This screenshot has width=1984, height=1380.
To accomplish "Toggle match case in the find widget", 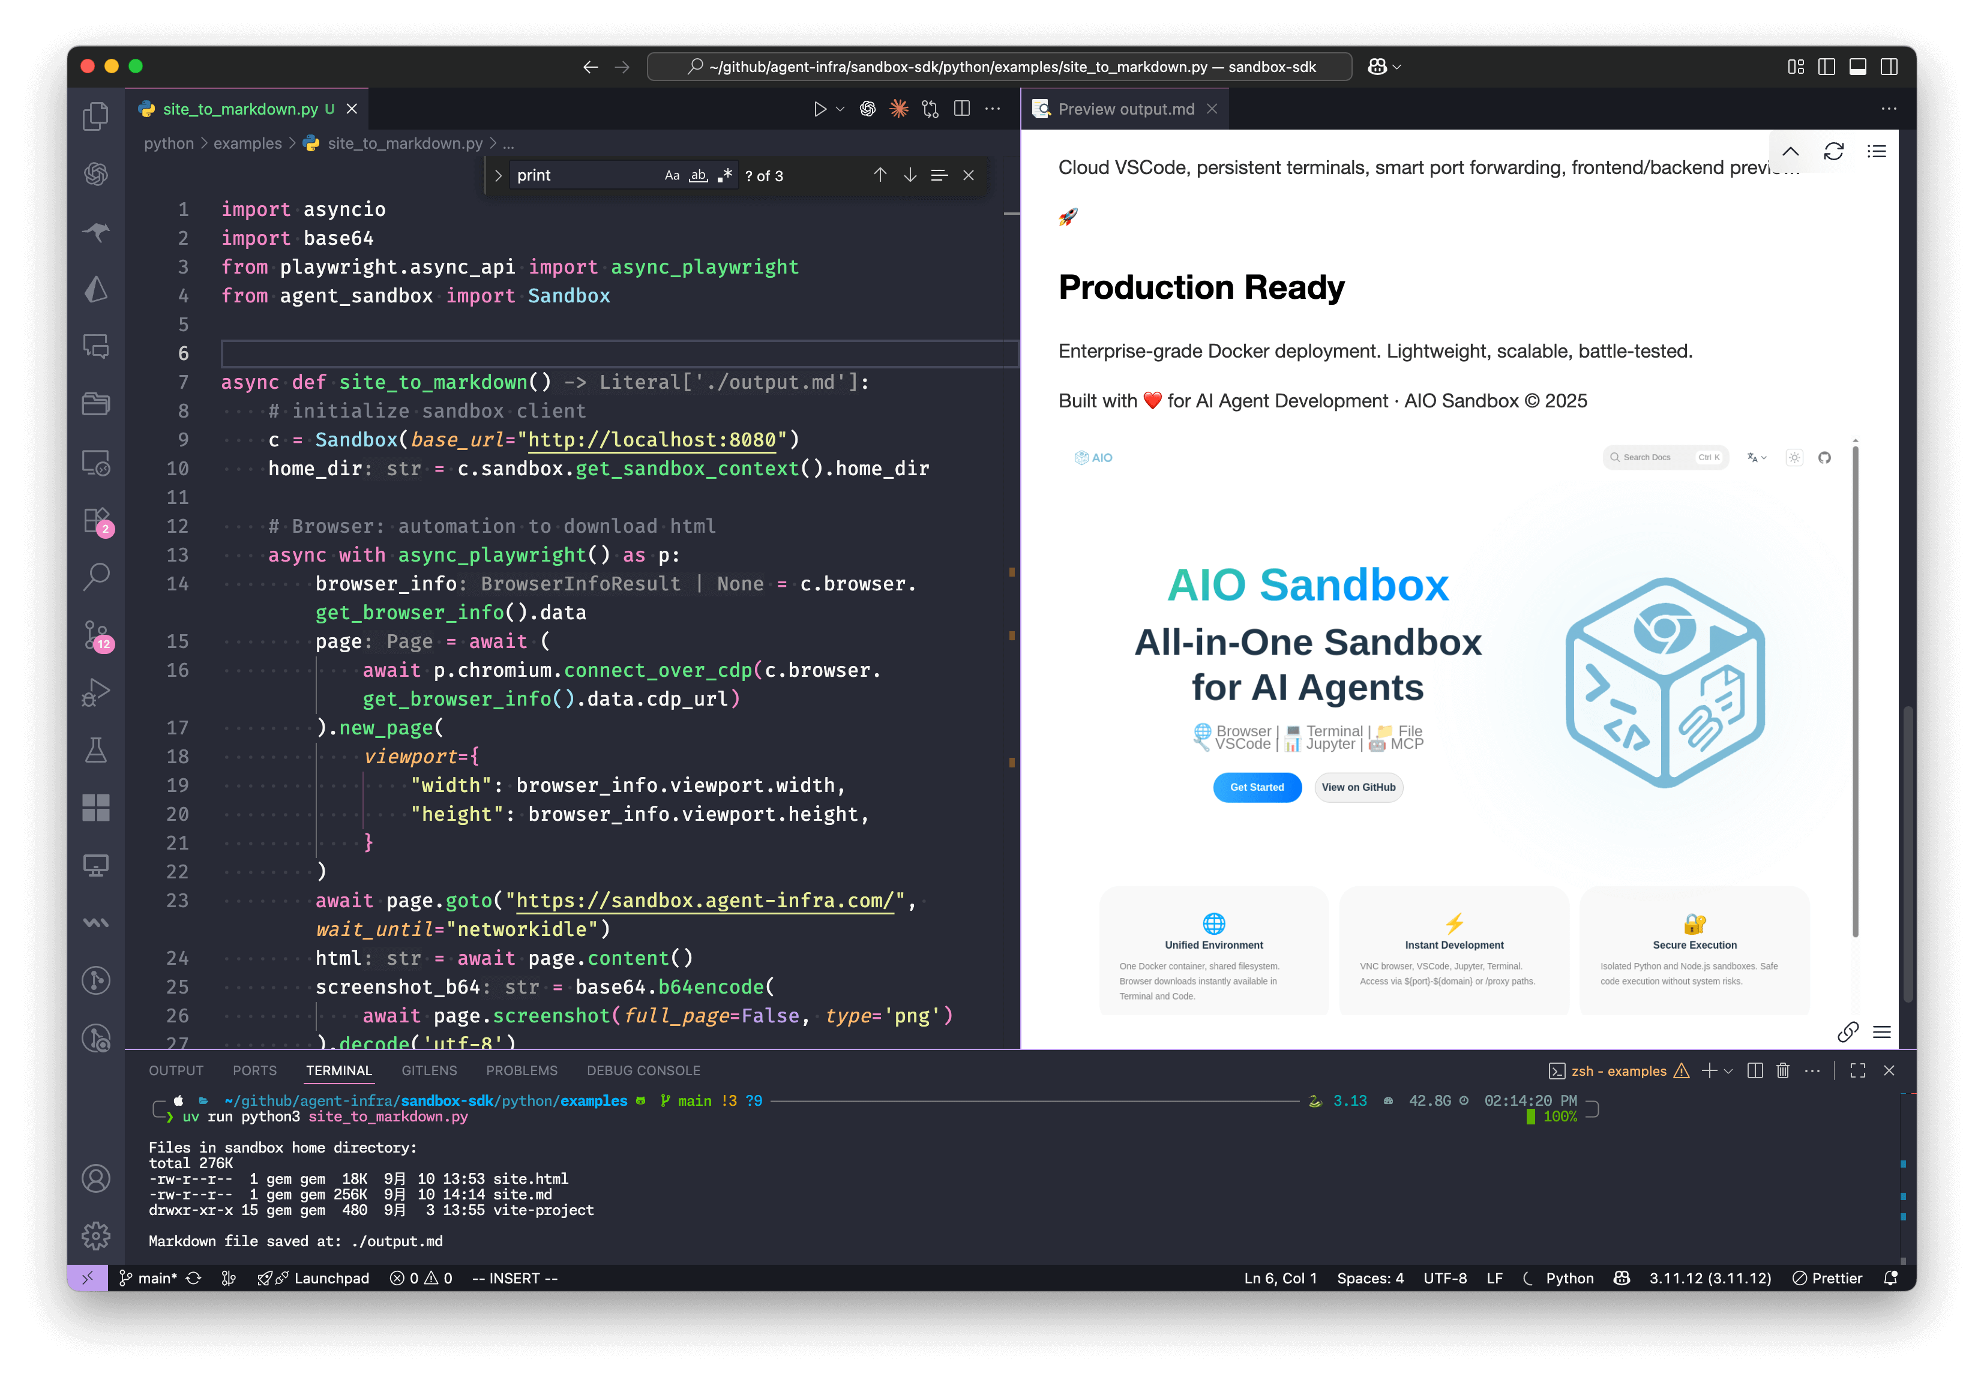I will click(672, 175).
